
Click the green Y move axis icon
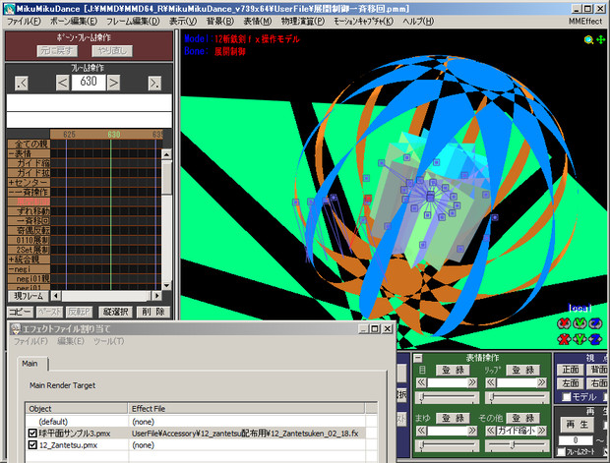(x=579, y=339)
